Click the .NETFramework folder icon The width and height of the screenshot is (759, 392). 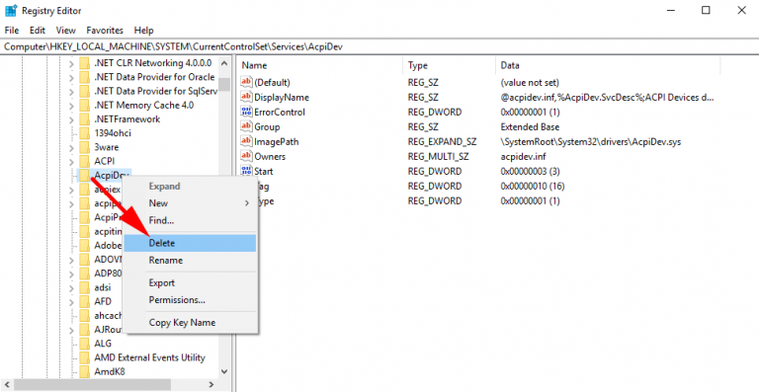(x=85, y=119)
